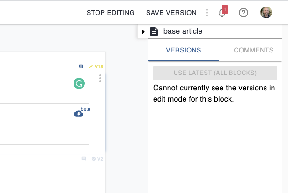Open the header three-dot overflow menu
Viewport: 288px width, 193px height.
point(207,13)
